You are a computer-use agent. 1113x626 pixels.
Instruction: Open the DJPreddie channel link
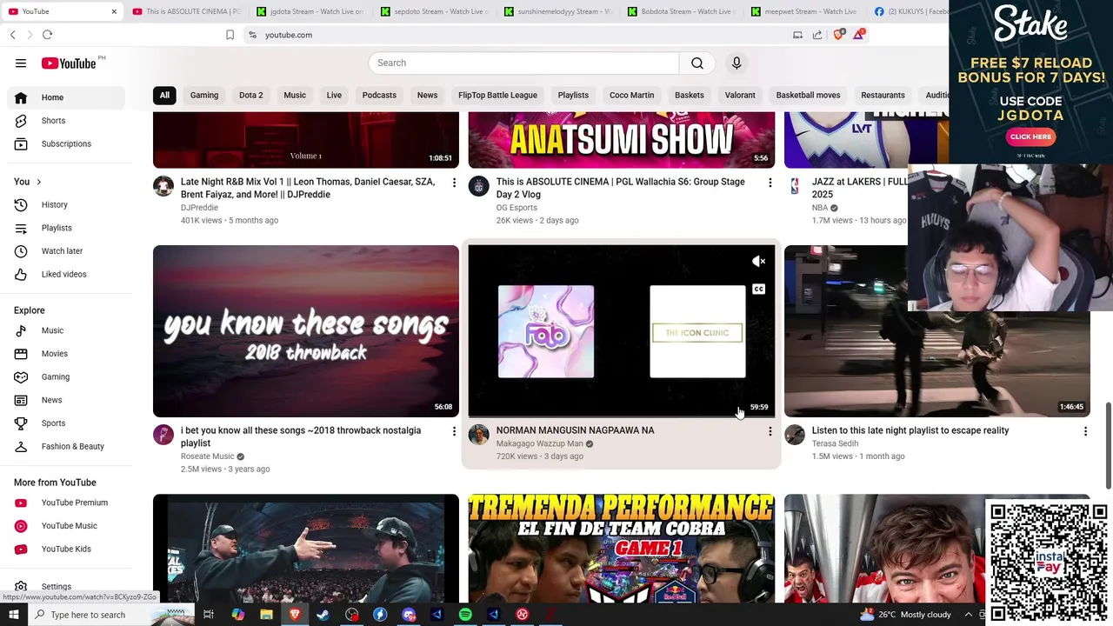pos(199,208)
